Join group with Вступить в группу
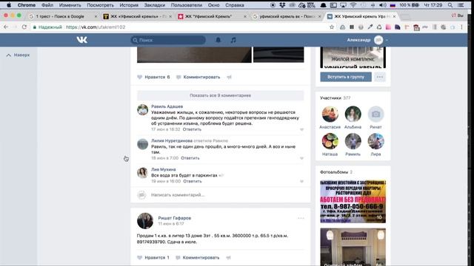 (346, 77)
